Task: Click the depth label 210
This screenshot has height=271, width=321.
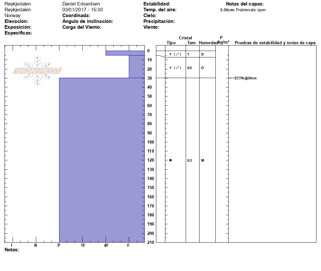Action: [x=151, y=242]
